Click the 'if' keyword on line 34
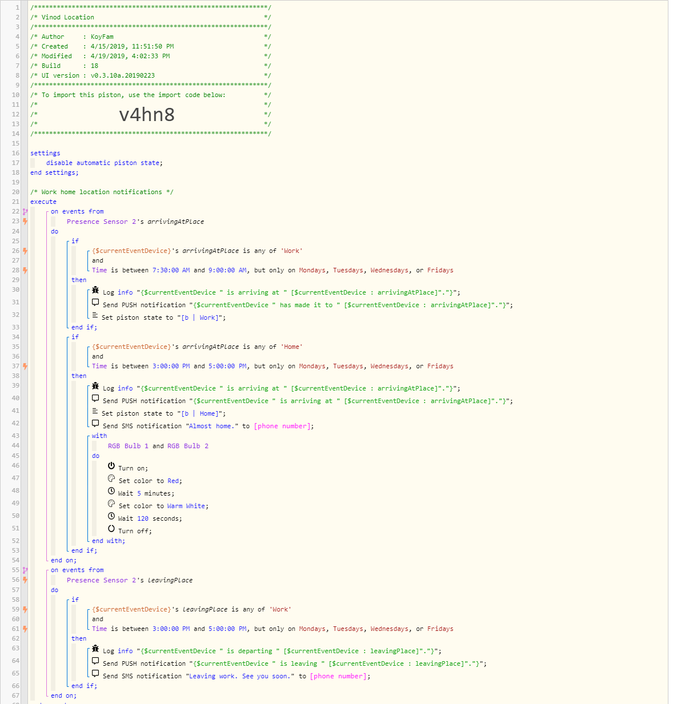Screen dimensions: 673x704 click(75, 337)
